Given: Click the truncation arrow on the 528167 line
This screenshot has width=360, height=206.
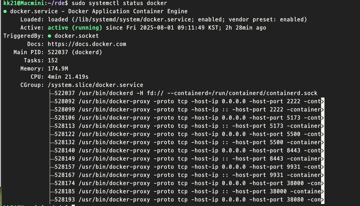Looking at the screenshot, I should coord(322,175).
